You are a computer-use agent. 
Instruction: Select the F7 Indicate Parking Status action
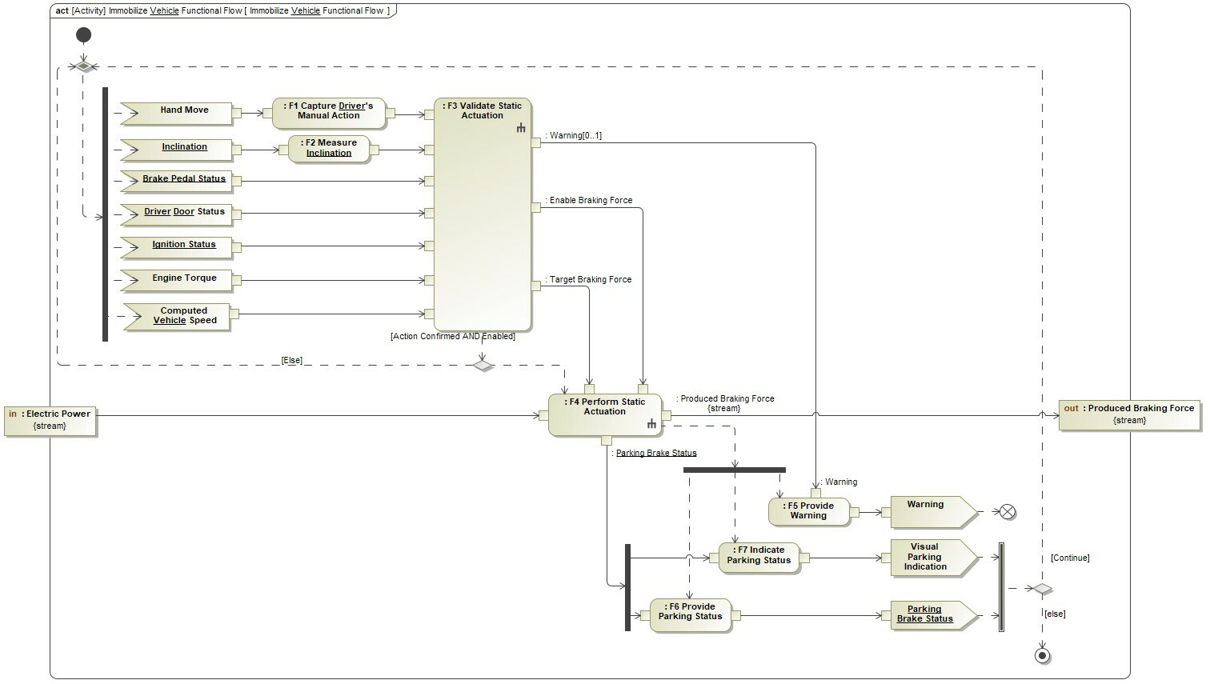pos(758,557)
